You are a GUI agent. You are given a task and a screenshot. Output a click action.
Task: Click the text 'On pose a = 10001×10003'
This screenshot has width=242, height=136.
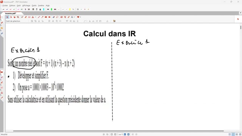coord(33,87)
